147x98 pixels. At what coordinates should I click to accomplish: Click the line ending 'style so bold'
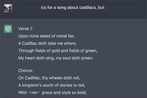pos(52,93)
